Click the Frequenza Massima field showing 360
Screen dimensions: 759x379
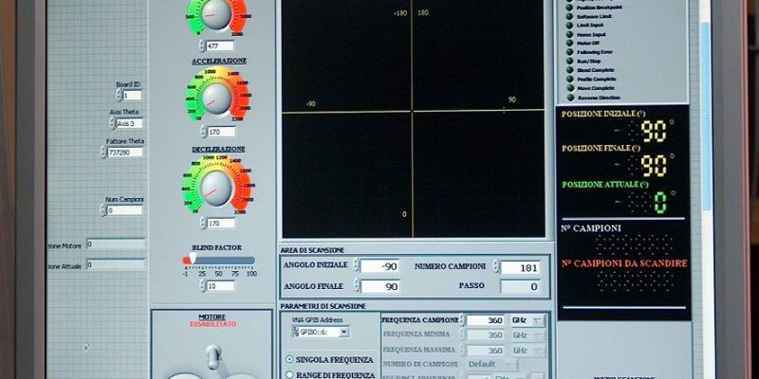tap(486, 350)
